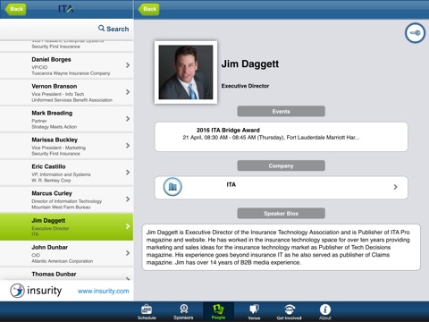Viewport: 429px width, 322px height.
Task: Open Marissa Buckley chevron
Action: click(128, 146)
